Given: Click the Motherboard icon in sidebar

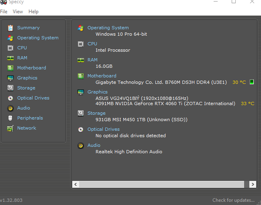Looking at the screenshot, I should (x=10, y=68).
